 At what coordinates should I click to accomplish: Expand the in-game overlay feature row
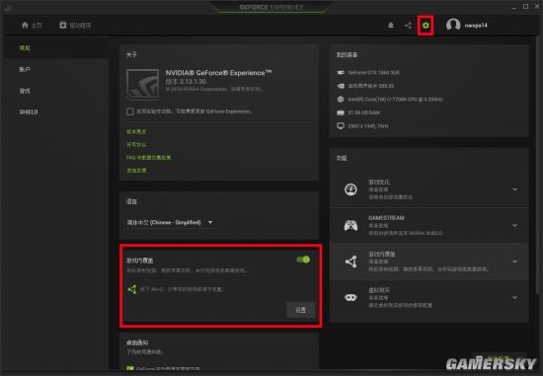[x=515, y=262]
